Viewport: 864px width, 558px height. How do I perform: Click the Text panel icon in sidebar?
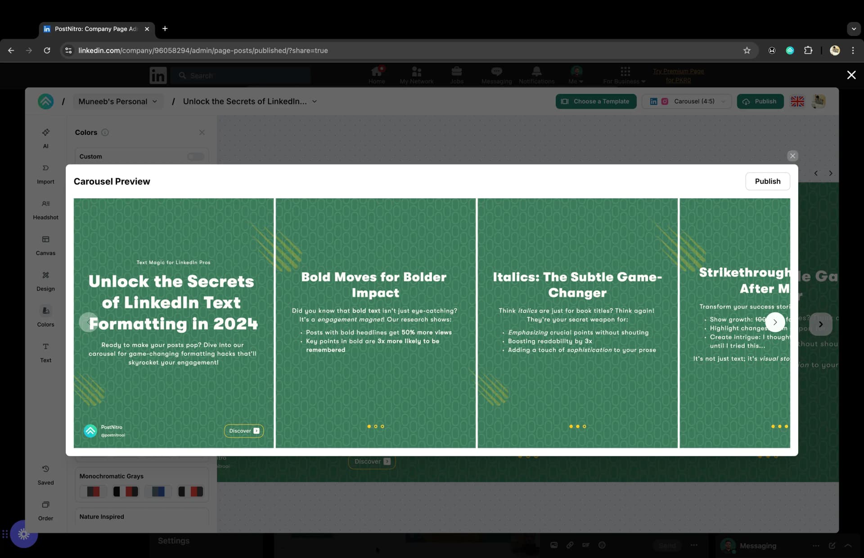45,352
